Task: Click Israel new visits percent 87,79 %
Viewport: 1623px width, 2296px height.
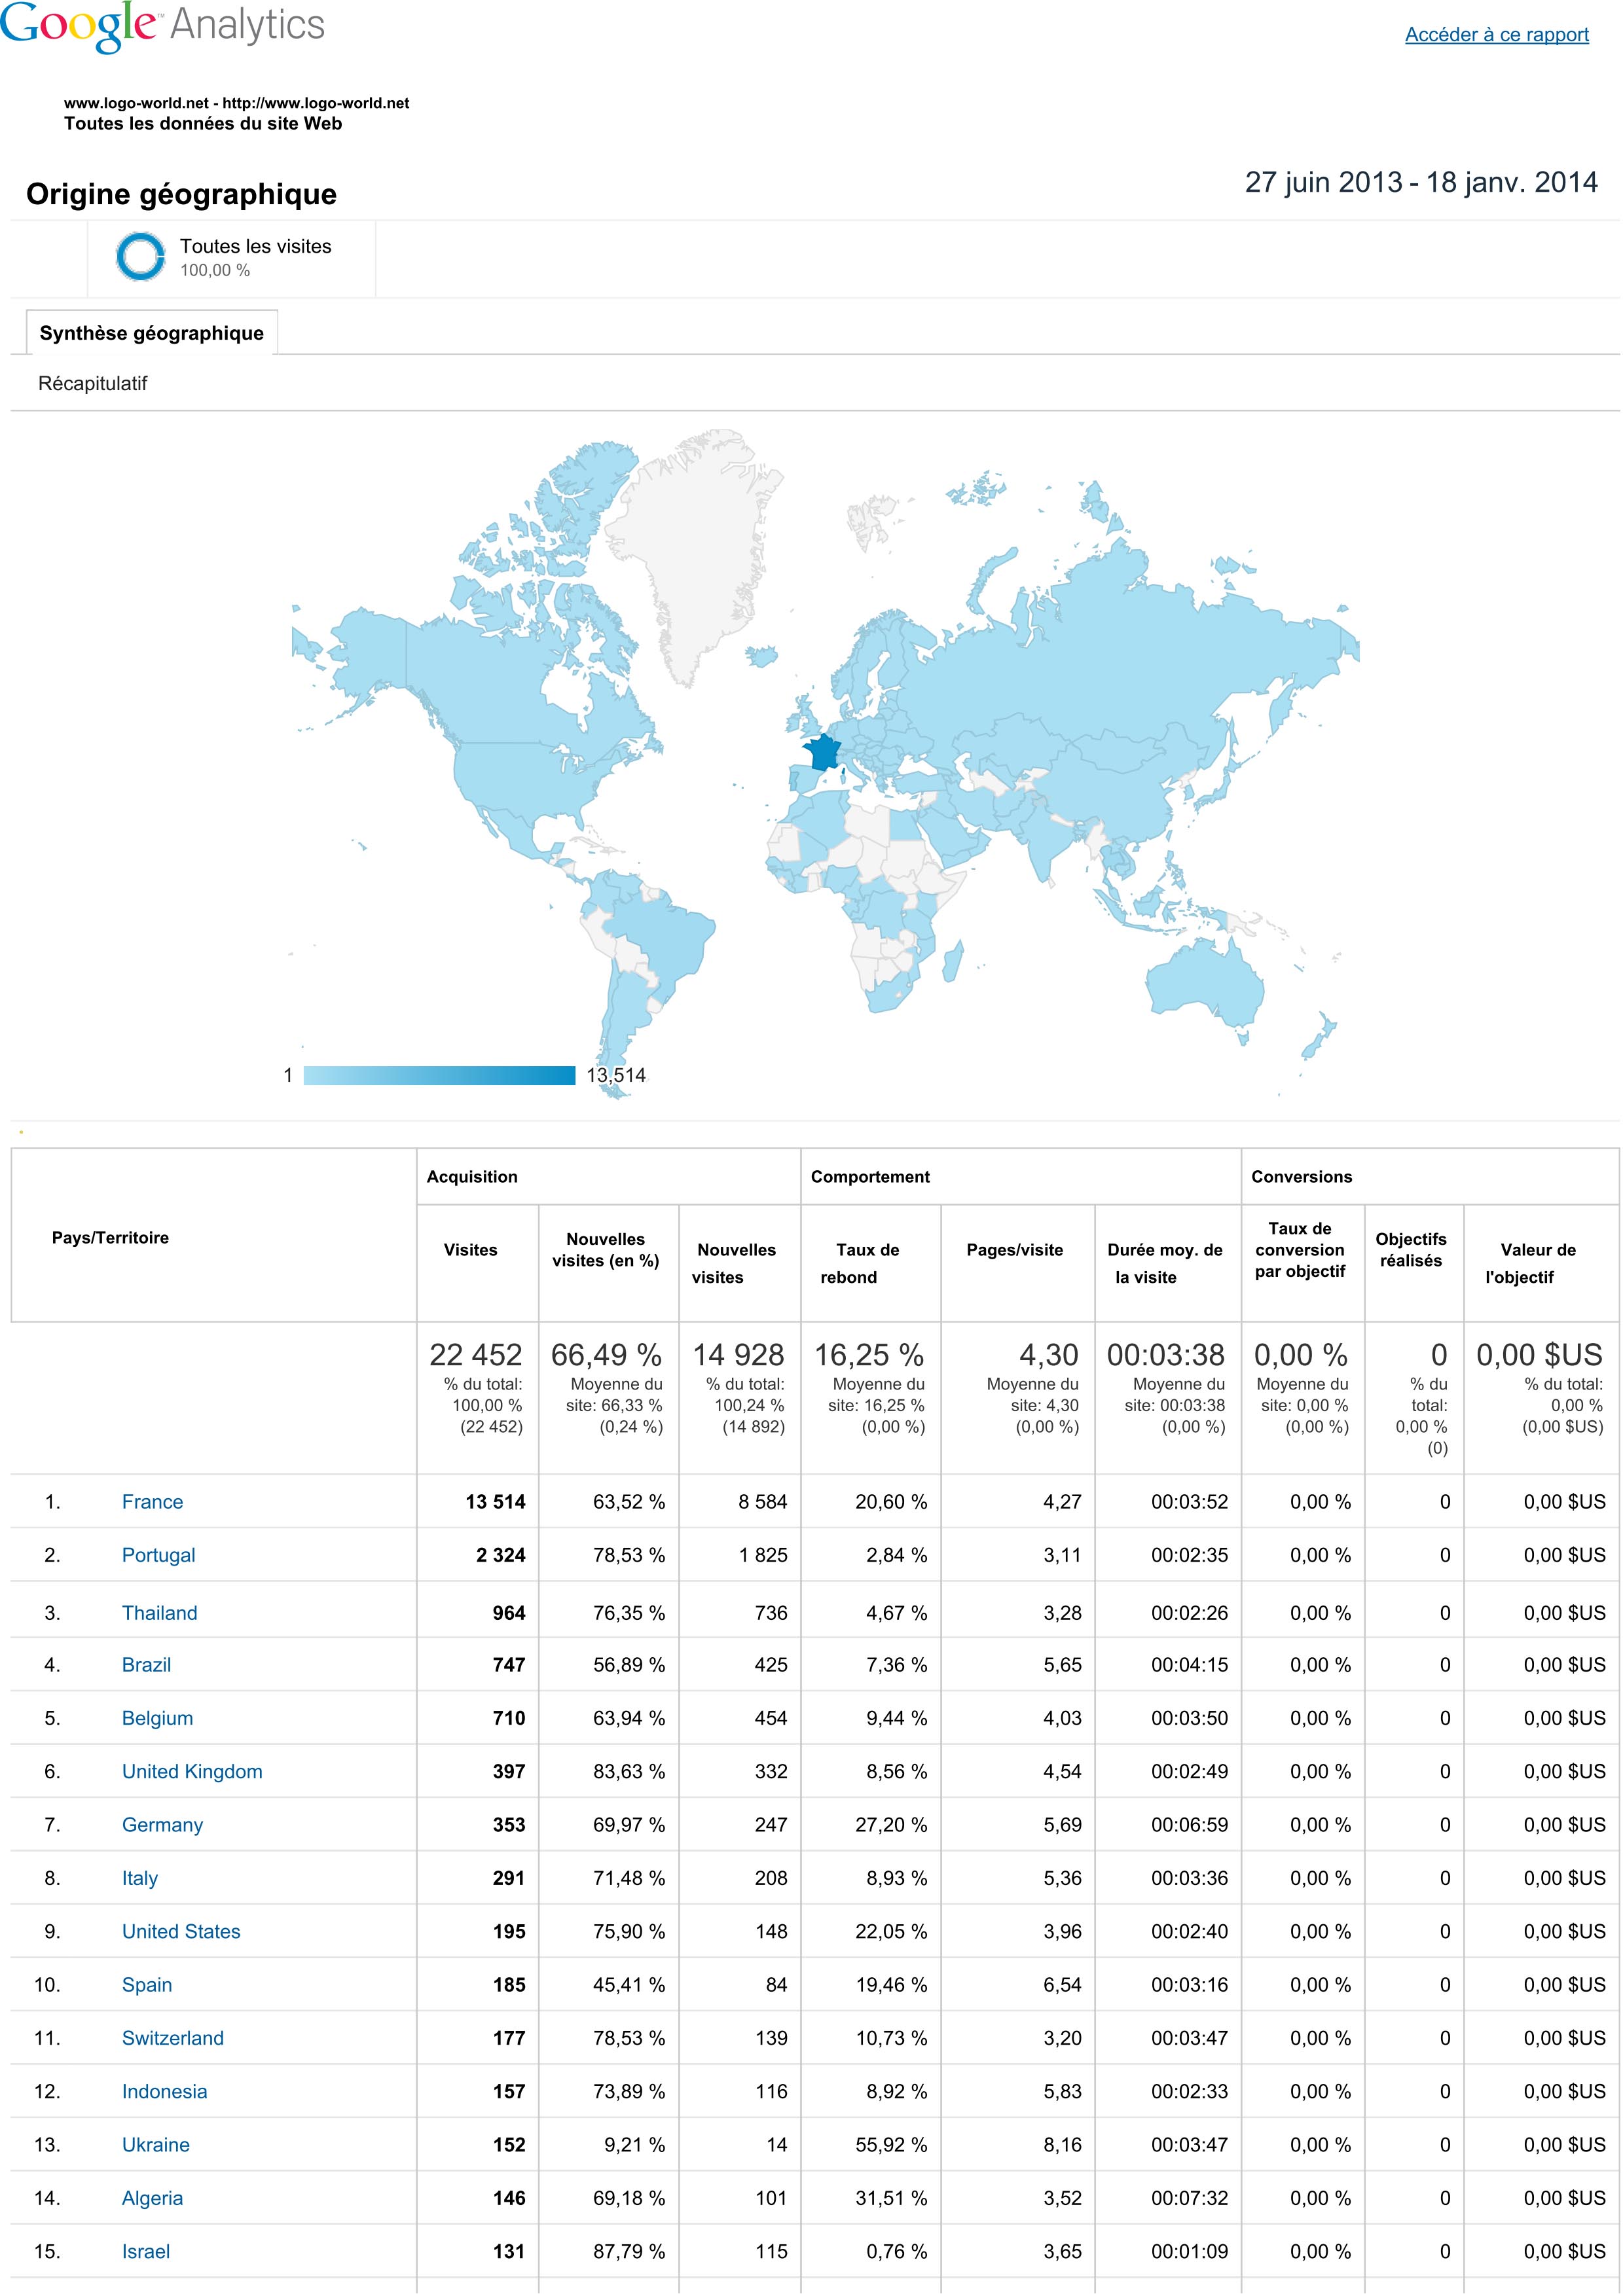Action: click(x=629, y=2251)
